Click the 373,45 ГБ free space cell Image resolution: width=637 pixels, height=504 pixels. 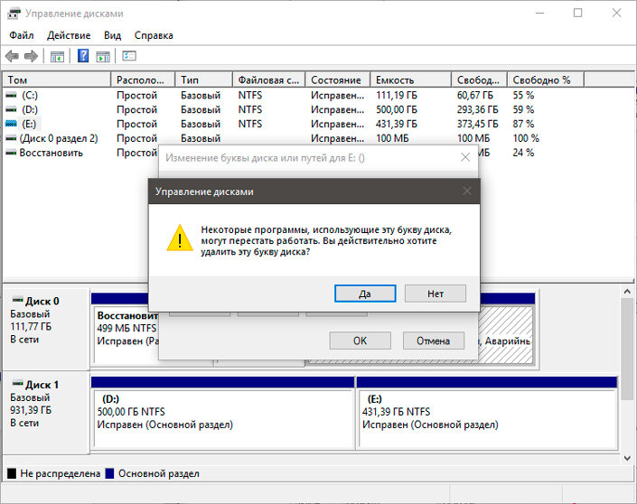[477, 124]
